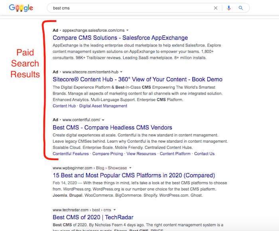Click the appexchange.salesforce.com/cms URL text
Screen dimensions: 279x231
[x=93, y=30]
